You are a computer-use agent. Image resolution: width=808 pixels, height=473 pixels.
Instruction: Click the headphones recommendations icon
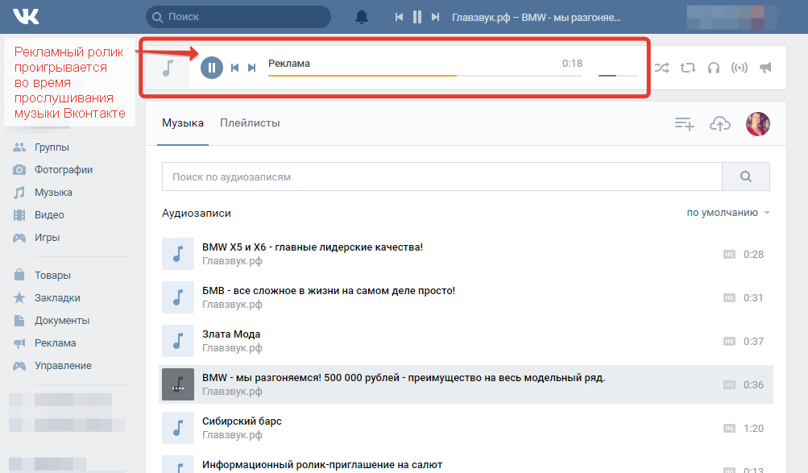point(714,68)
